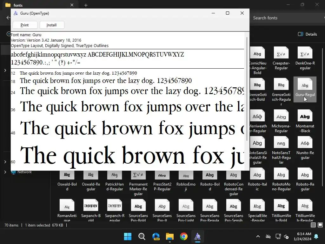
Task: Click the Print button in font viewer
Action: tap(25, 25)
